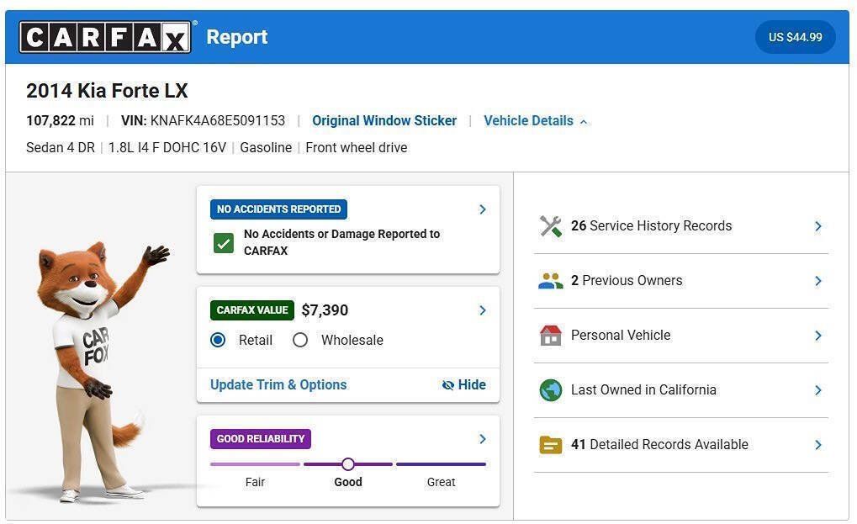Click the Front wheel drive text

coord(357,147)
